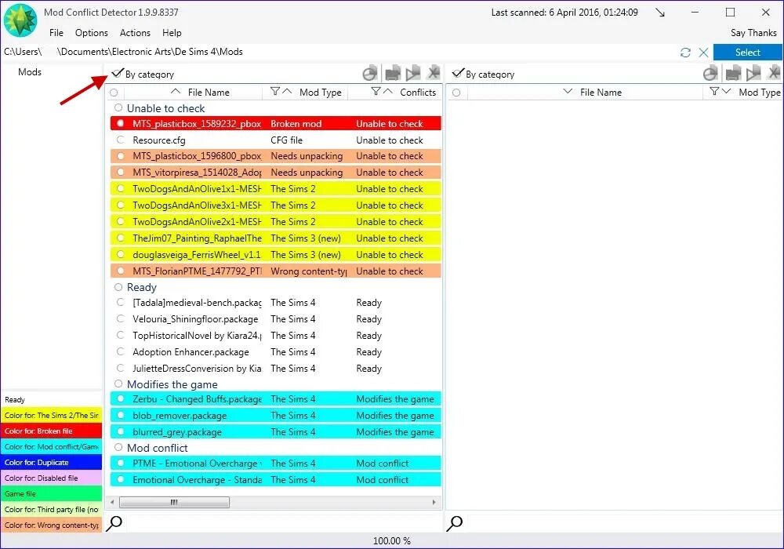Click the horizontal scrollbar thumb under the left list
The height and width of the screenshot is (549, 784).
175,502
